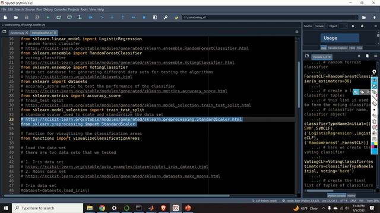Open Chrome from the Windows taskbar
The image size is (380, 213).
click(102, 208)
